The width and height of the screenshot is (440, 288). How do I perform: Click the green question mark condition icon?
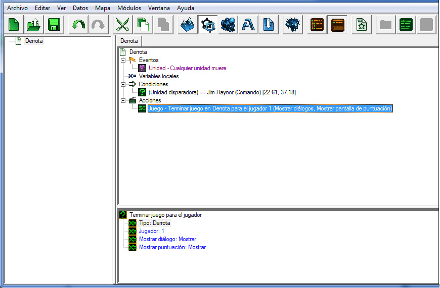point(142,92)
